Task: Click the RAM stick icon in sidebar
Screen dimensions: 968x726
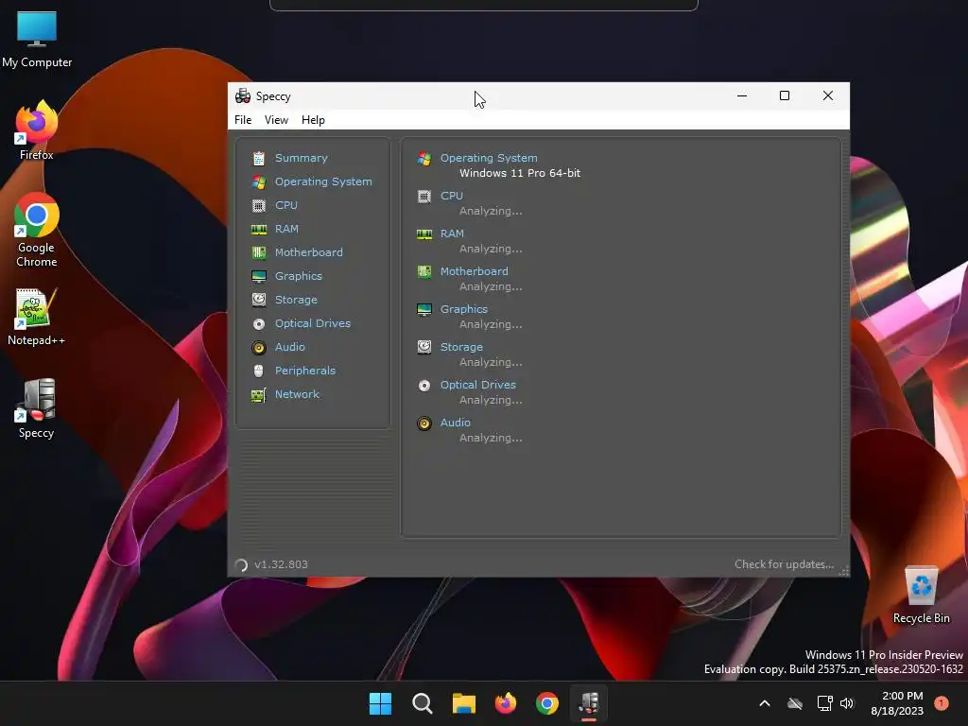Action: (x=259, y=230)
